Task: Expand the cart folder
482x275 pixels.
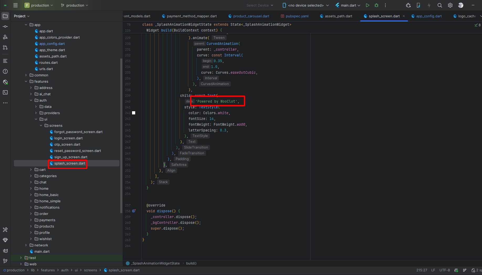Action: click(31, 170)
